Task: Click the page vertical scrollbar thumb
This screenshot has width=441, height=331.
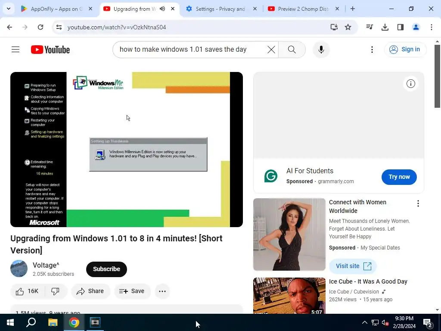Action: [437, 76]
